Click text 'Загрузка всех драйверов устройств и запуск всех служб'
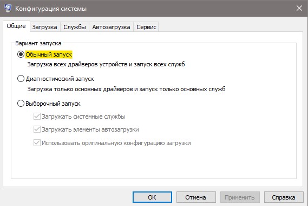The image size is (308, 206). click(x=106, y=64)
